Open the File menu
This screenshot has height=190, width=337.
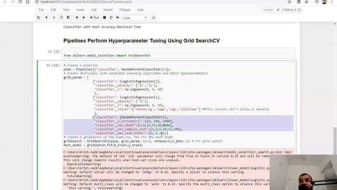(41, 9)
